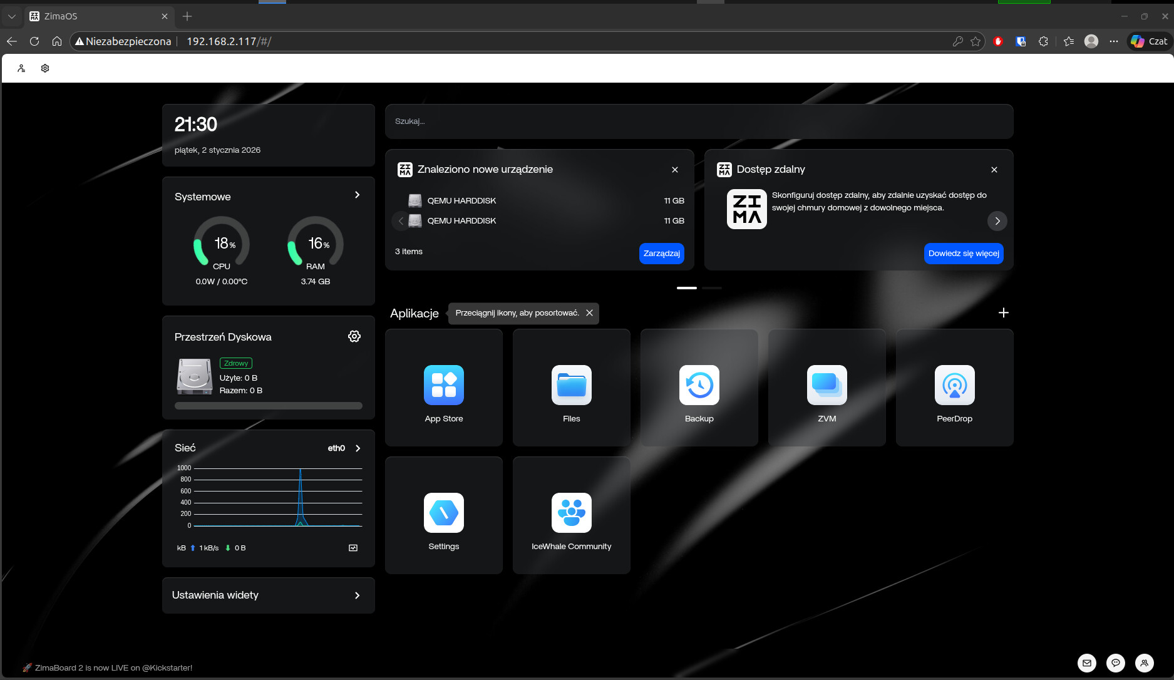Click the Zarządzaj button
Screen dimensions: 1174x680
[661, 254]
